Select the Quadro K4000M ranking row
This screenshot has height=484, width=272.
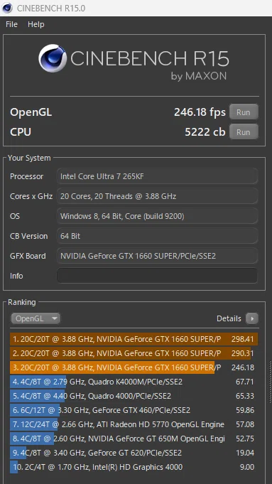[x=134, y=382]
